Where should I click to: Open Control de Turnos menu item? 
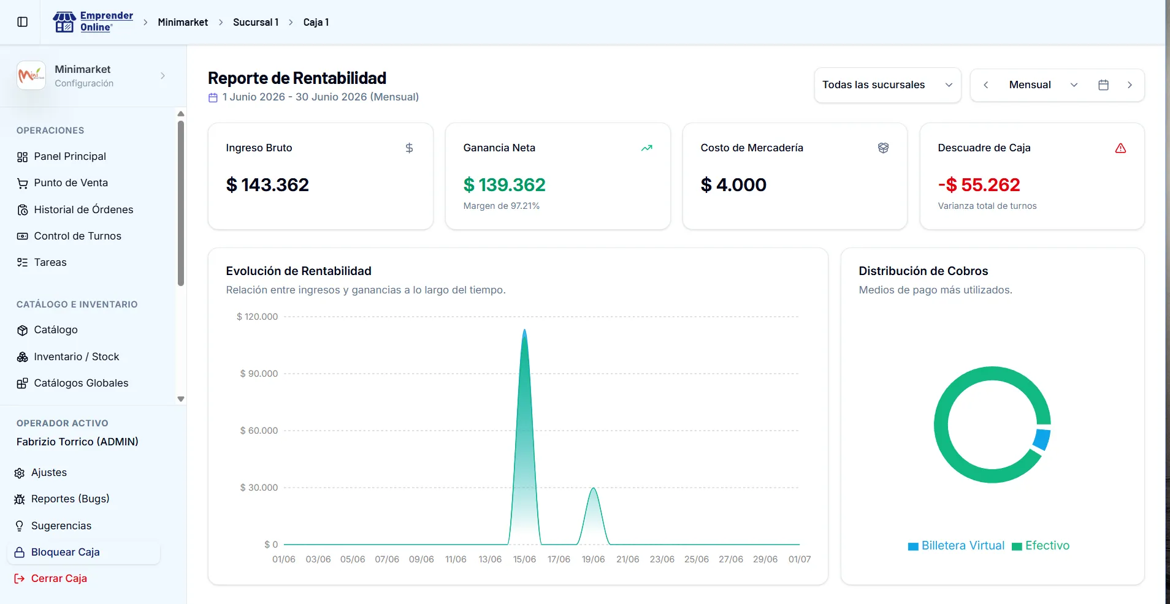77,236
